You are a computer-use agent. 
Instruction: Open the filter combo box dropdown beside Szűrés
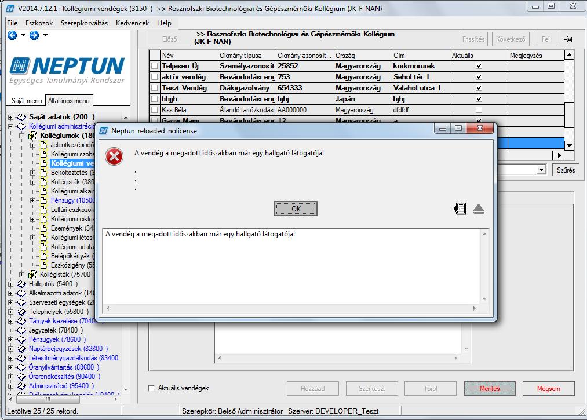[541, 170]
